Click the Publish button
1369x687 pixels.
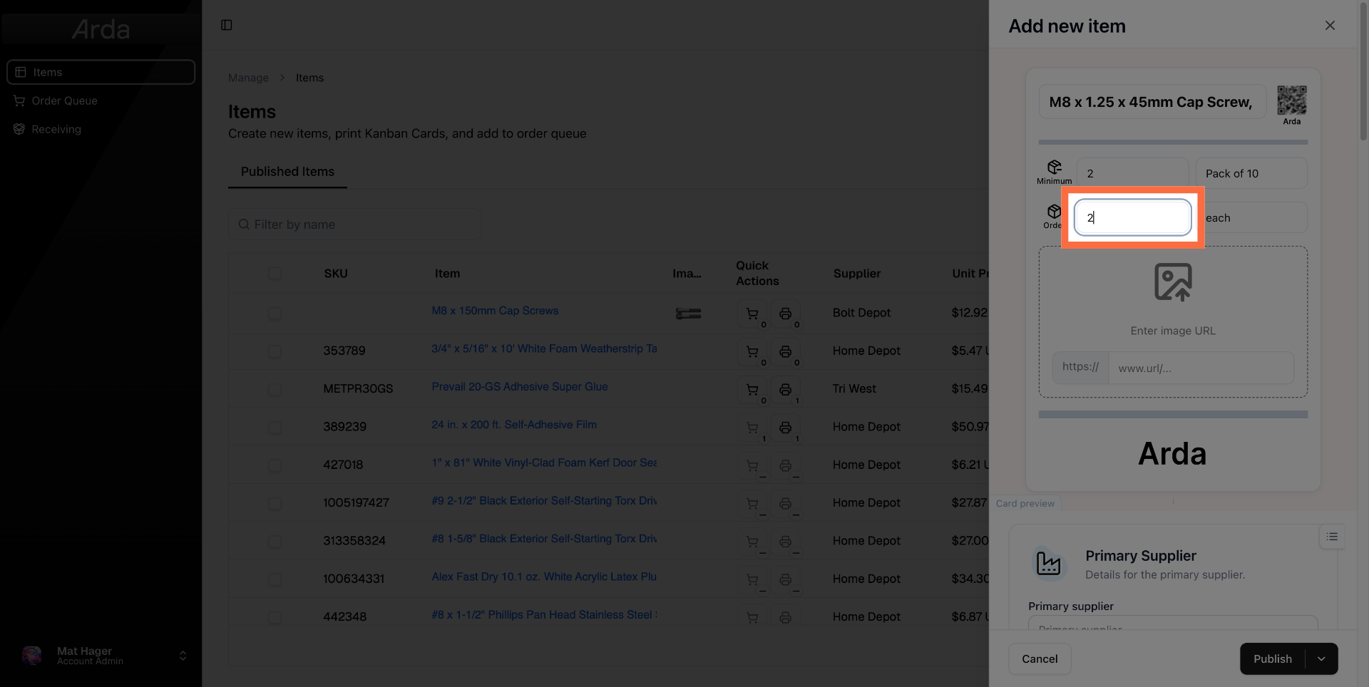[1273, 659]
